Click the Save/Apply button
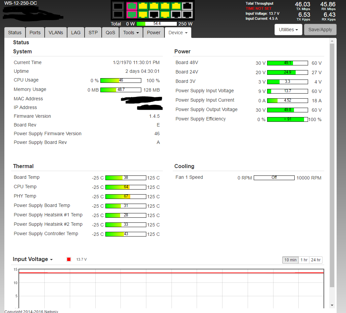Screen dimensions: 346x313 point(320,30)
